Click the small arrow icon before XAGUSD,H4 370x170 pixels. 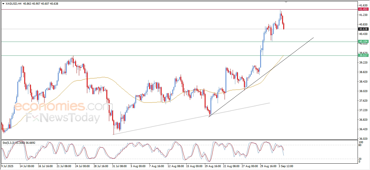tap(3, 4)
